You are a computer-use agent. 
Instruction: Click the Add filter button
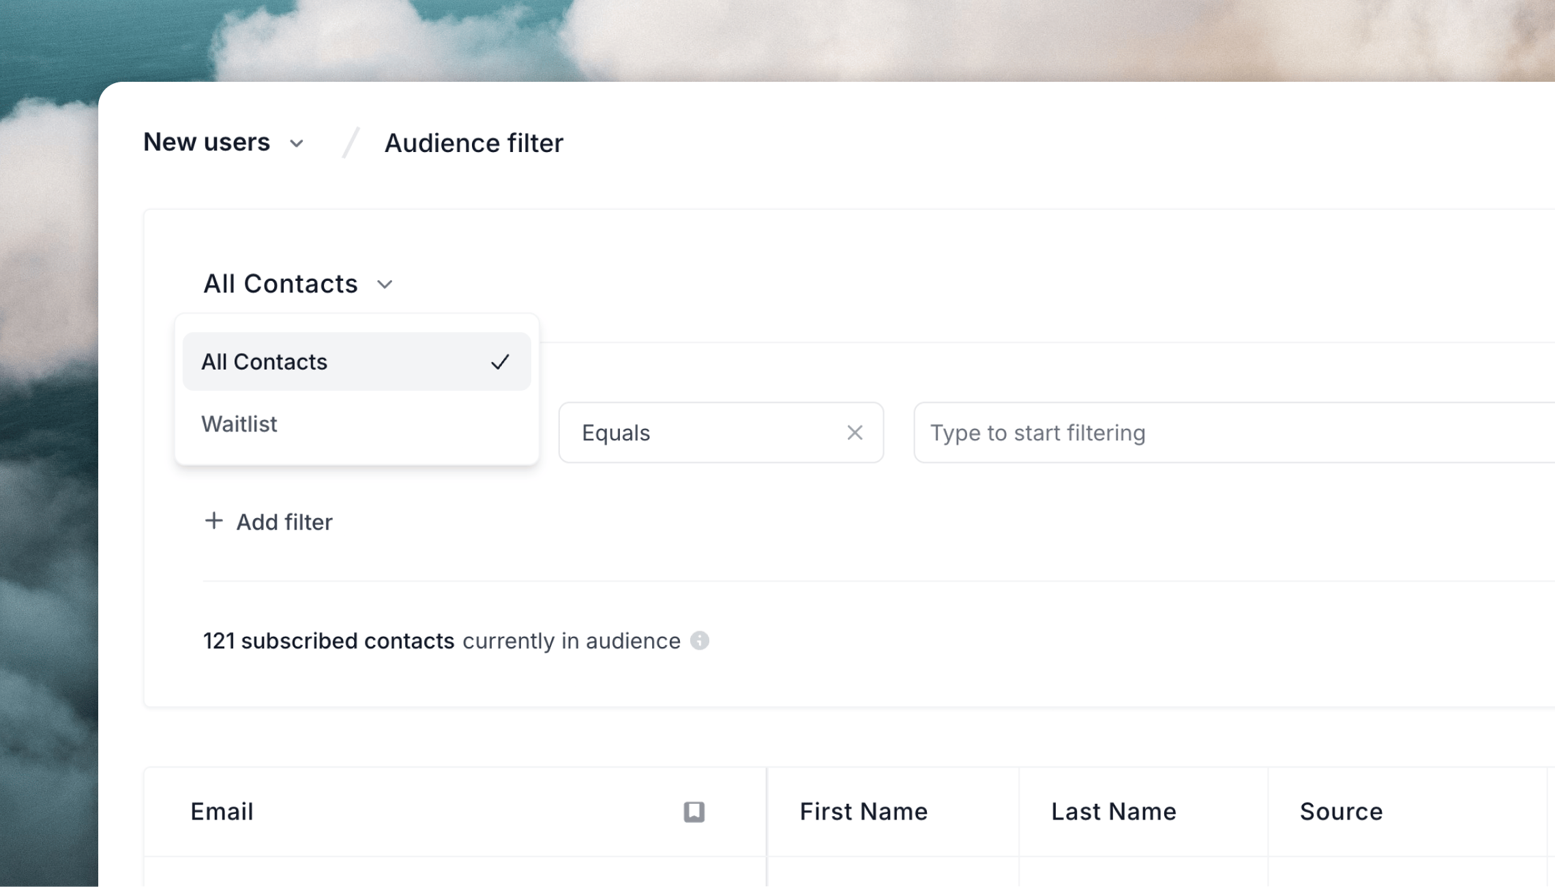tap(269, 522)
